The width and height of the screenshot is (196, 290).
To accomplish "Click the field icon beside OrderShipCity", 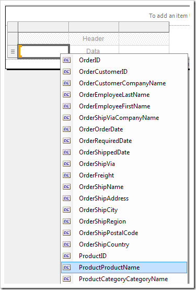I will [x=67, y=209].
